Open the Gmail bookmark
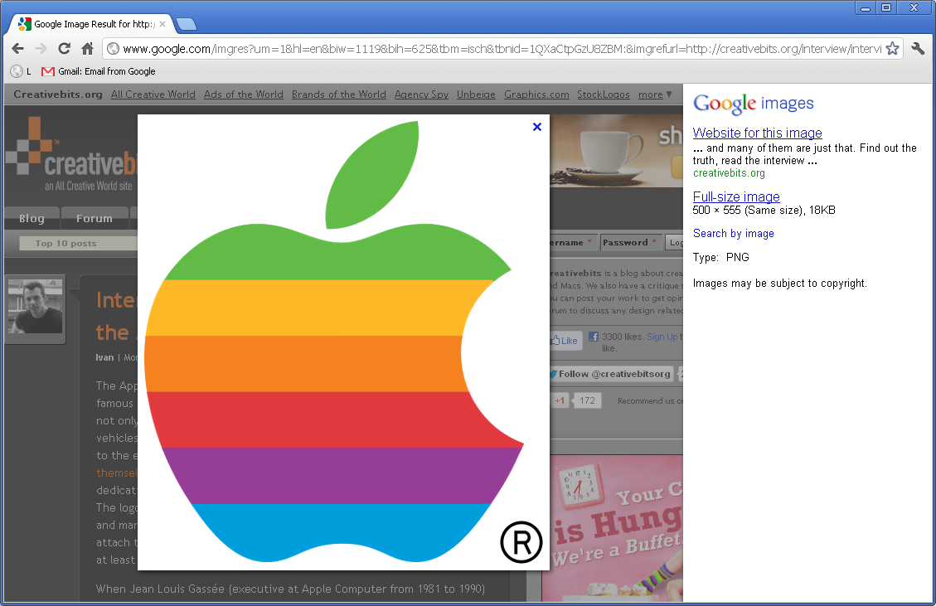This screenshot has height=606, width=936. pyautogui.click(x=99, y=71)
